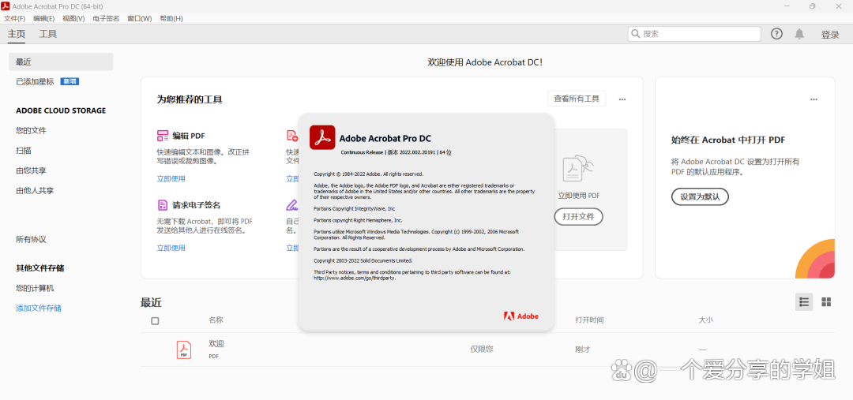The height and width of the screenshot is (400, 853).
Task: Click the open PDF hand illustration icon
Action: click(578, 169)
